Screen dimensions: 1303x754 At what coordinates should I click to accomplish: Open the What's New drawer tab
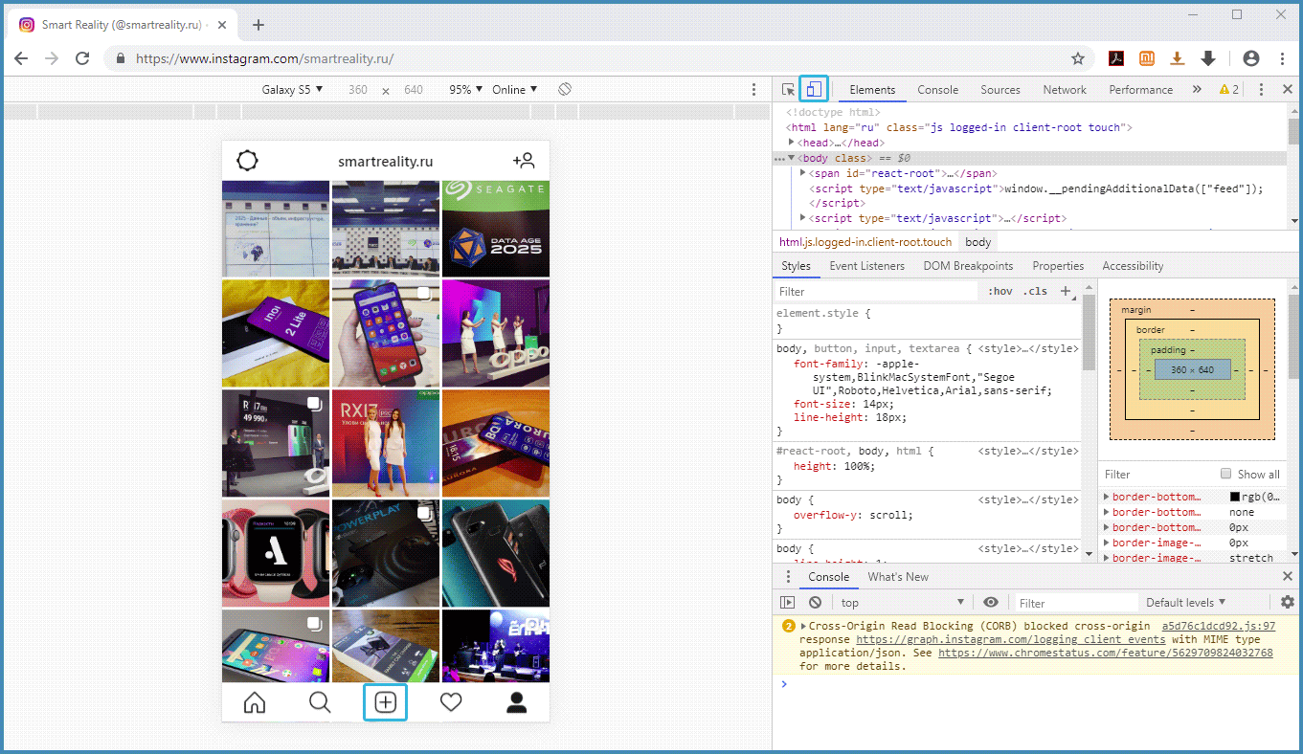[898, 577]
